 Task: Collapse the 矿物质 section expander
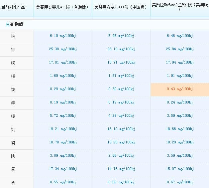[8, 25]
